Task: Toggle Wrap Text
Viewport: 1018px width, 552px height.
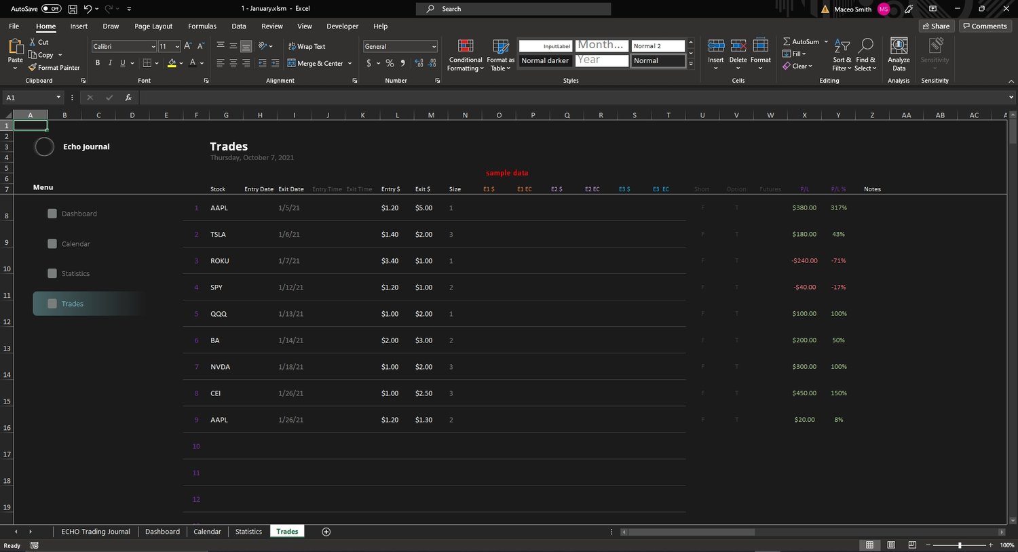Action: (x=307, y=46)
